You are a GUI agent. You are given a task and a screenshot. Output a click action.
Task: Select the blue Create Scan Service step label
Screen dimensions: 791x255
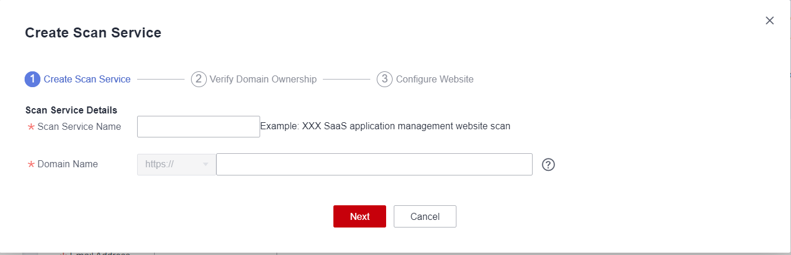coord(87,79)
